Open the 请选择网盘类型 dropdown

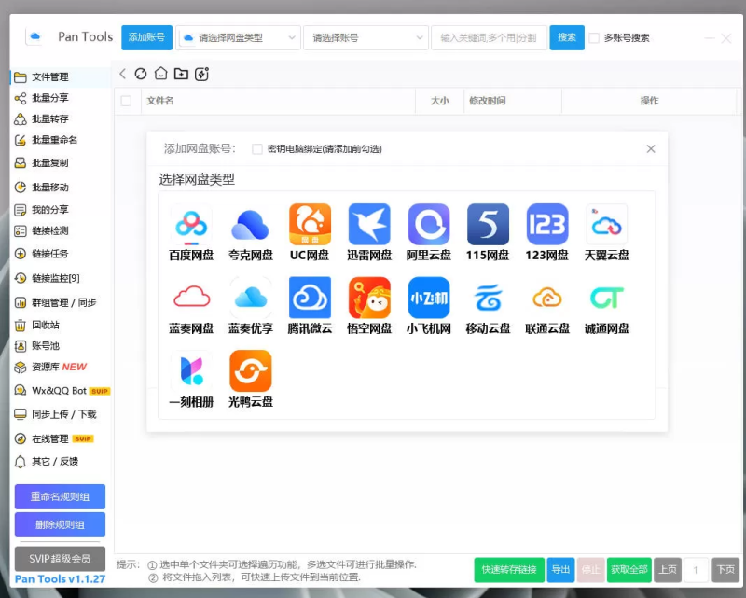239,37
